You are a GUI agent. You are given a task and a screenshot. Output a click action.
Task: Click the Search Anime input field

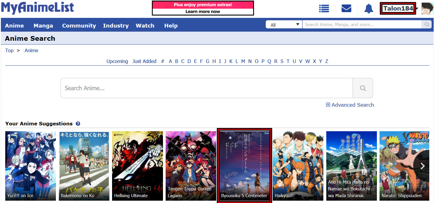point(207,88)
